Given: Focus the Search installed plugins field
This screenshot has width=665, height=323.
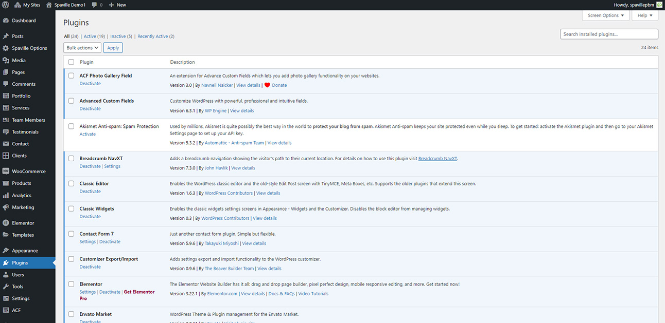Looking at the screenshot, I should pyautogui.click(x=609, y=34).
